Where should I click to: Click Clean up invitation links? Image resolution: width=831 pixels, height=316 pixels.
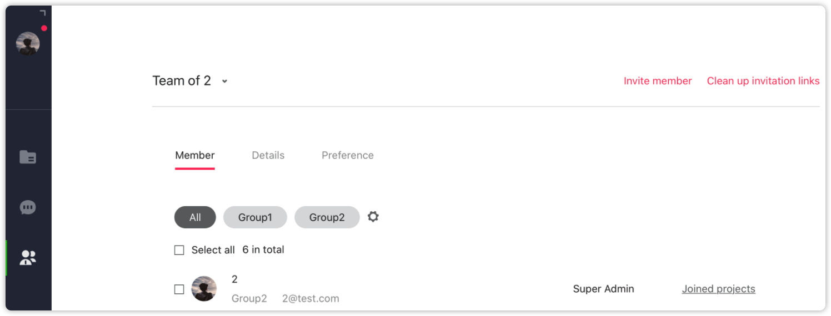763,81
